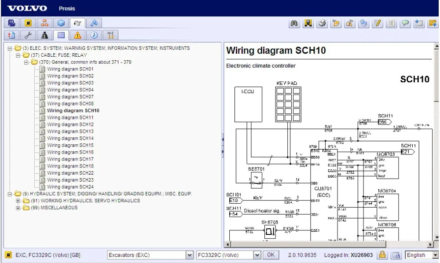This screenshot has width=440, height=263.
Task: Expand the (99) MISCELLANEOUS folder
Action: pyautogui.click(x=18, y=208)
